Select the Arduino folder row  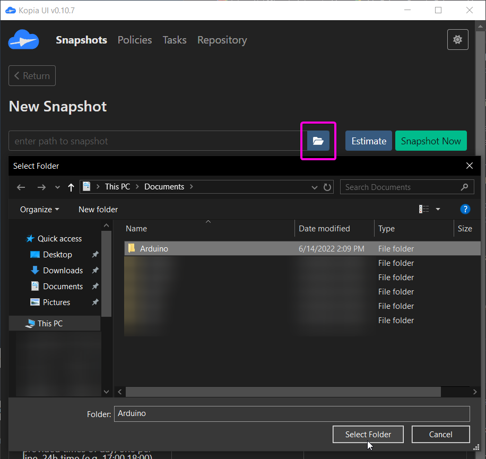[x=302, y=248]
